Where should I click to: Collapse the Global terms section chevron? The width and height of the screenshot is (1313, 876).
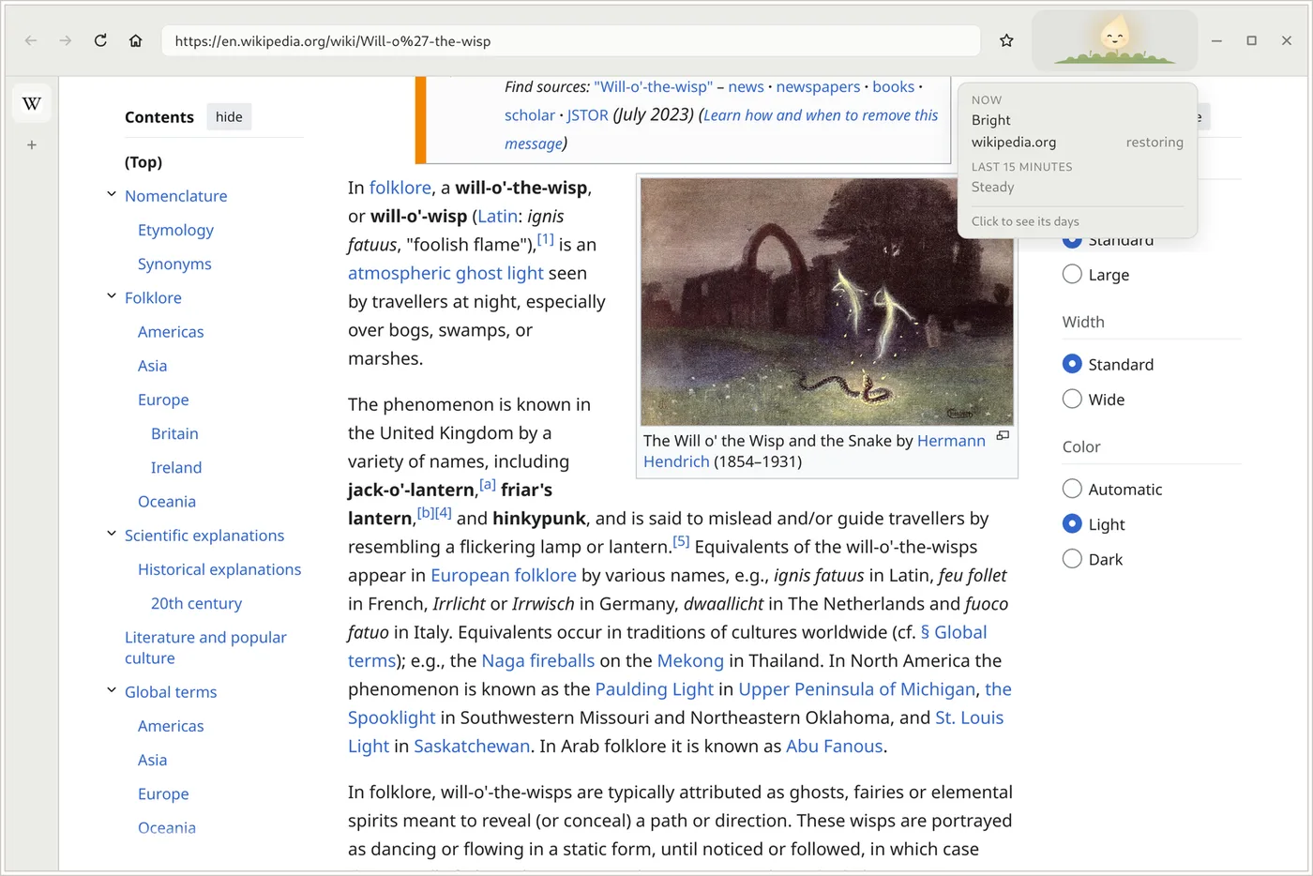click(112, 691)
